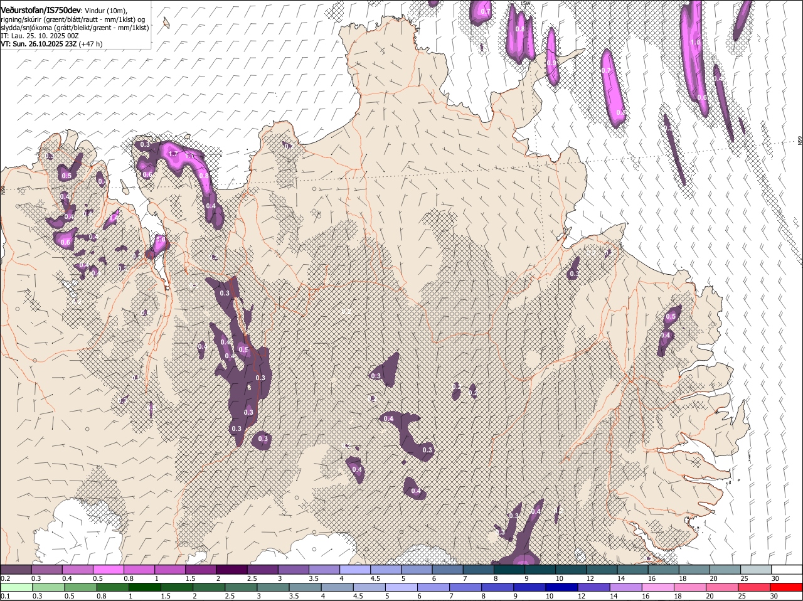Image resolution: width=803 pixels, height=601 pixels.
Task: Click the rain scale swatch between 2.5 and 3
Action: pyautogui.click(x=241, y=587)
